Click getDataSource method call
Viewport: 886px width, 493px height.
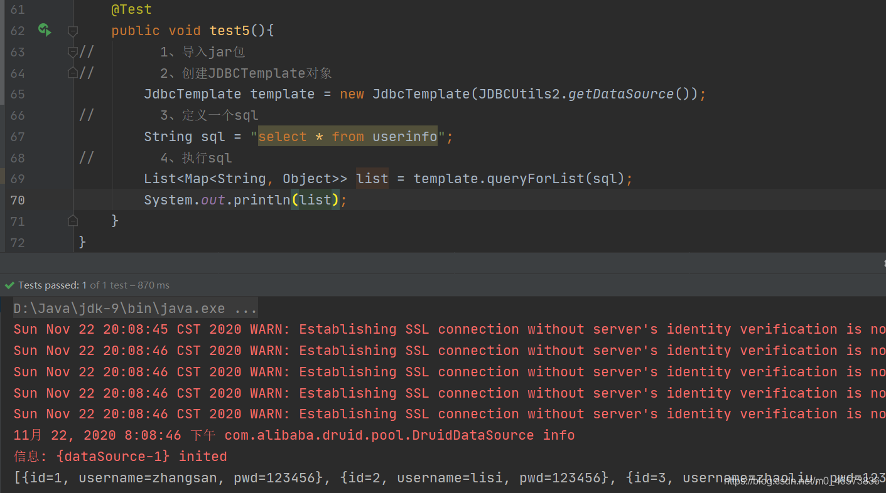click(x=621, y=94)
